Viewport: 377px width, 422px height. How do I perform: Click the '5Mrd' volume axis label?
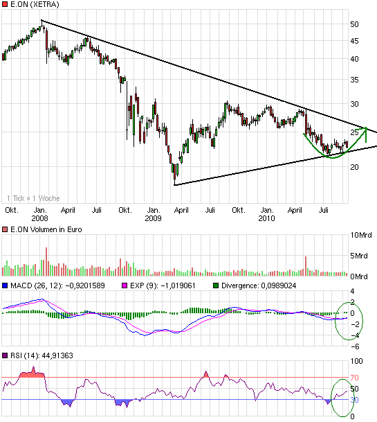359,256
